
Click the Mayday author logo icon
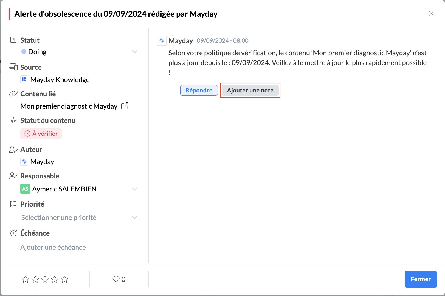click(24, 162)
